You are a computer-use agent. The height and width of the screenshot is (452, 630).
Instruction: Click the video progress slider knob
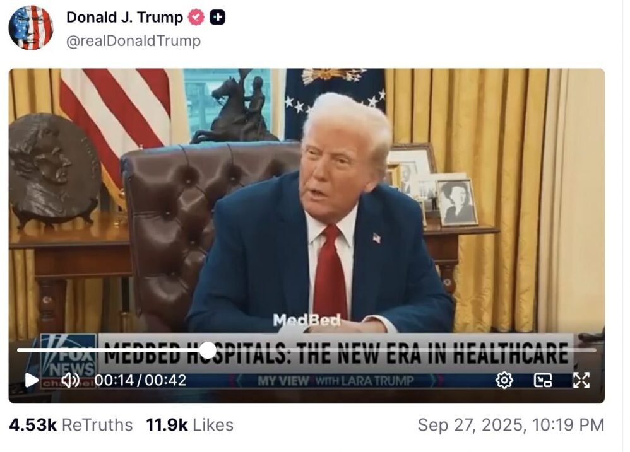pyautogui.click(x=208, y=351)
